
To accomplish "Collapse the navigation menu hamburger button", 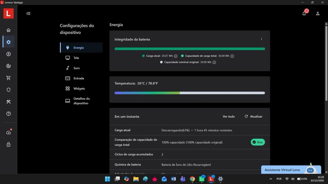I will 28,14.
